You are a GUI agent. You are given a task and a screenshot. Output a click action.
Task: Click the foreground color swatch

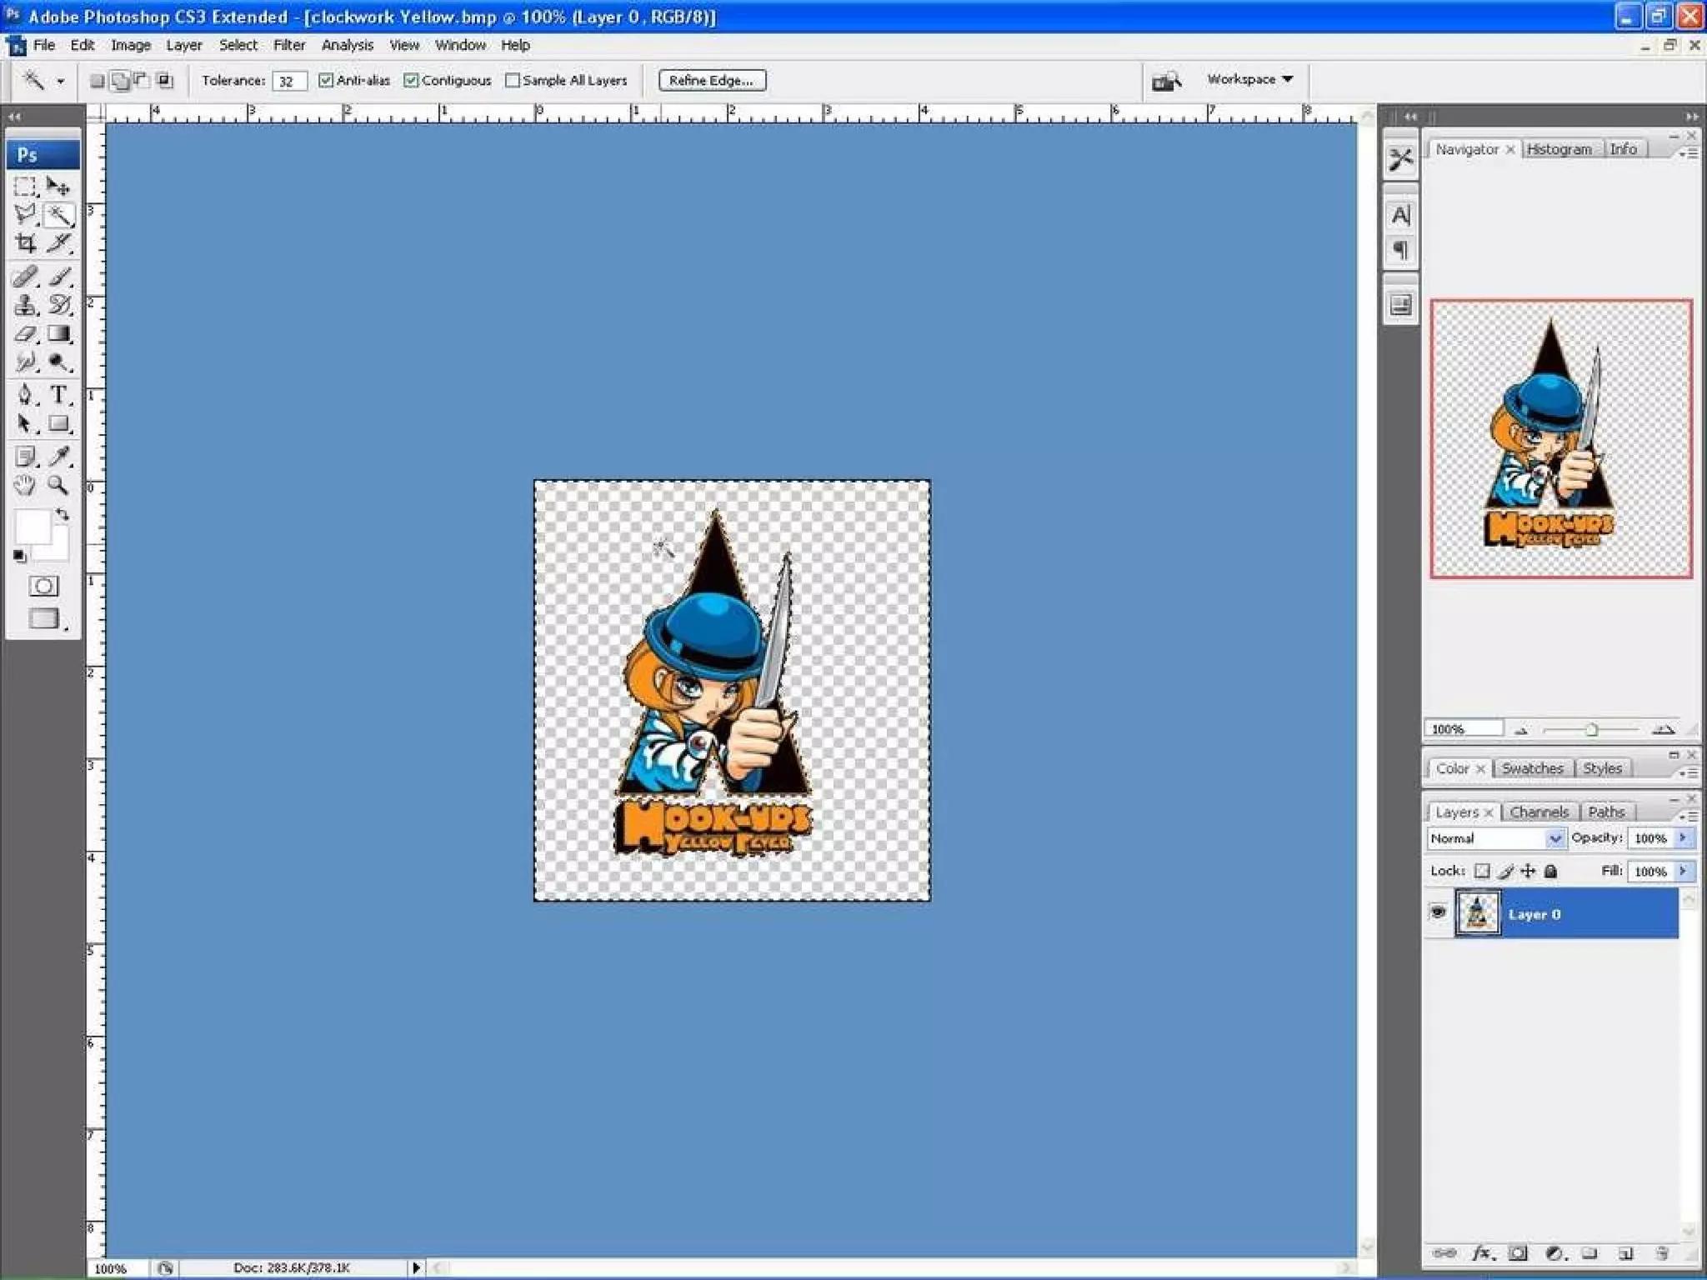coord(32,527)
